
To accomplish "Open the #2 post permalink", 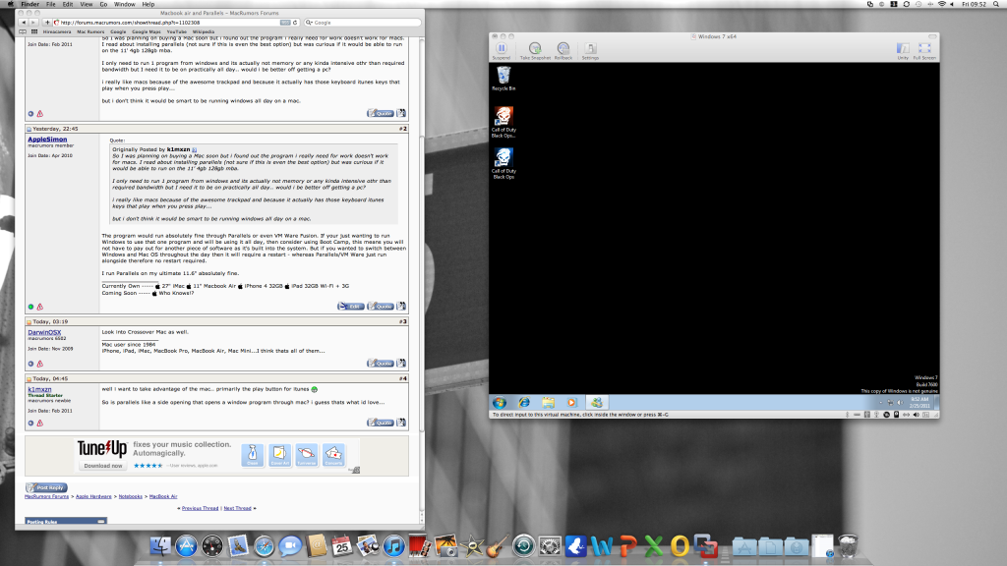I will coord(402,129).
